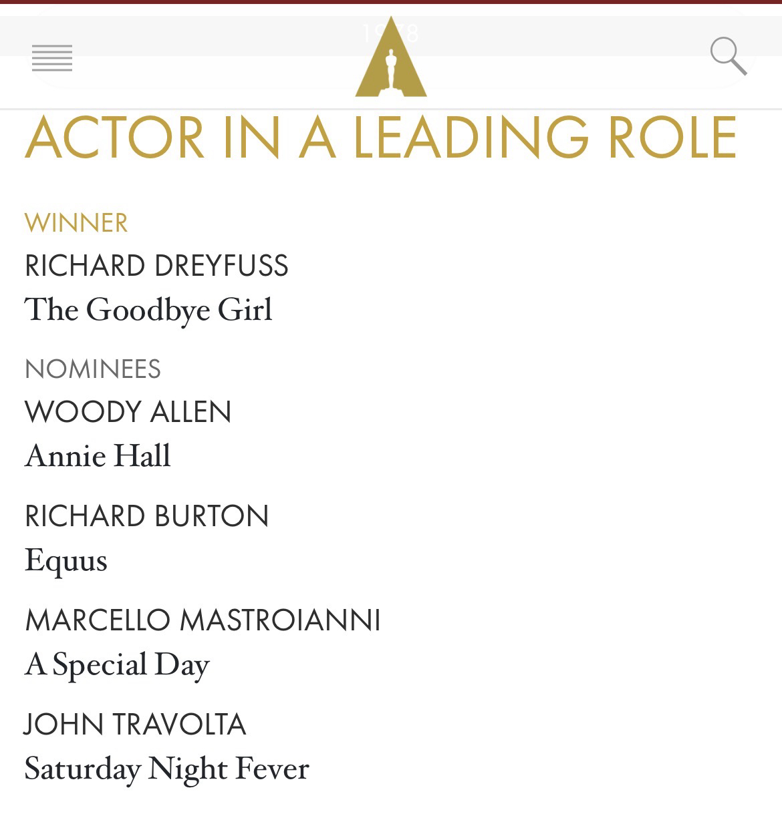
Task: Select nominee Woody Allen
Action: coord(128,412)
